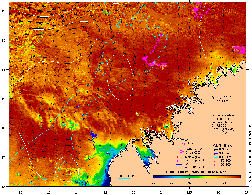This screenshot has height=195, width=252.
Task: Click the black arrow beside '0-30m'
Action: coord(215,149)
